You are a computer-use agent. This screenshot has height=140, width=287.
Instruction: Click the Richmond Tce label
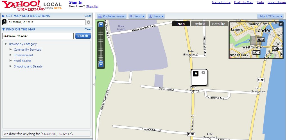pos(215,98)
